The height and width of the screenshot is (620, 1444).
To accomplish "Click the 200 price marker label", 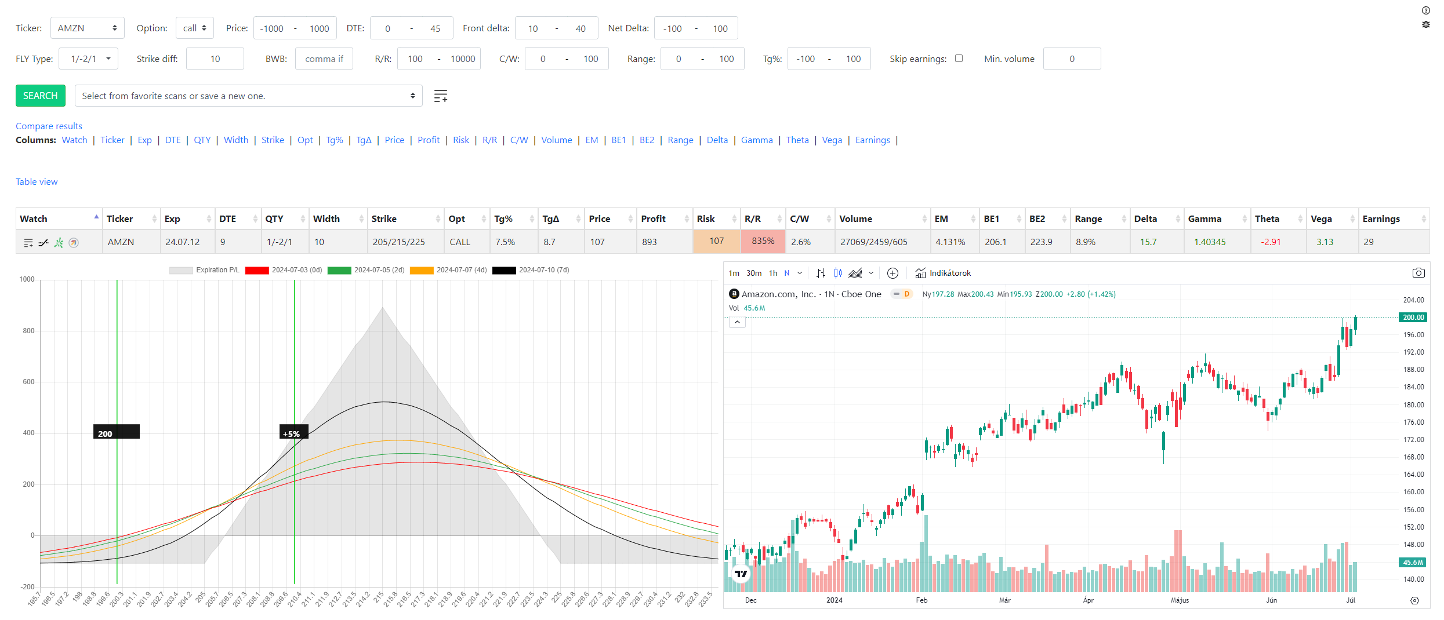I will click(117, 432).
